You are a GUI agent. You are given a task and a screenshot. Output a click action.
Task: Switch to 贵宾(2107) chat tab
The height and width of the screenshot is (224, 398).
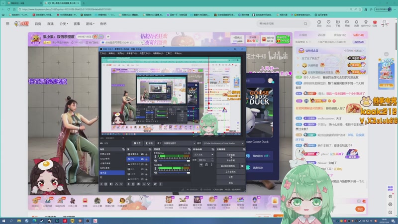340,35
